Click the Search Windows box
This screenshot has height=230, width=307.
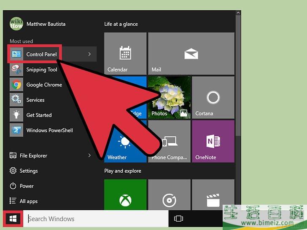tap(96, 219)
